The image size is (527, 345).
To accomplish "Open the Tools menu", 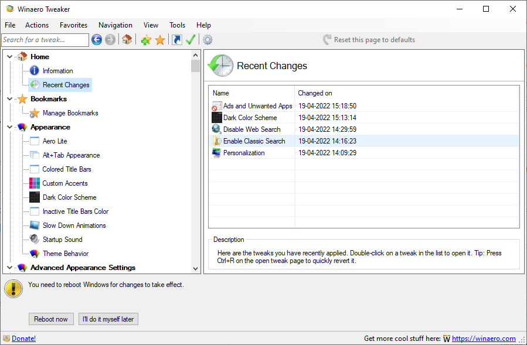I will pos(177,25).
